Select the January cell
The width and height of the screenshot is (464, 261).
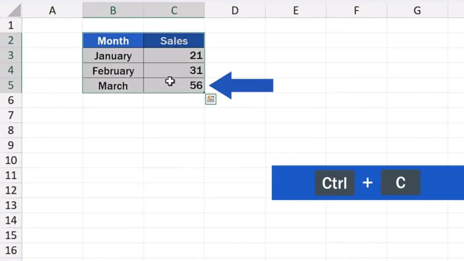pyautogui.click(x=113, y=56)
